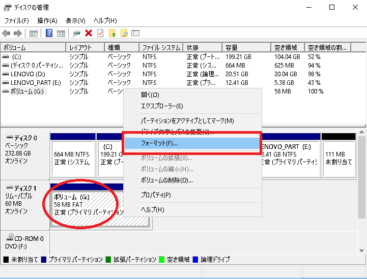Image resolution: width=367 pixels, height=279 pixels.
Task: Sort by the 容量 column header
Action: click(x=247, y=47)
